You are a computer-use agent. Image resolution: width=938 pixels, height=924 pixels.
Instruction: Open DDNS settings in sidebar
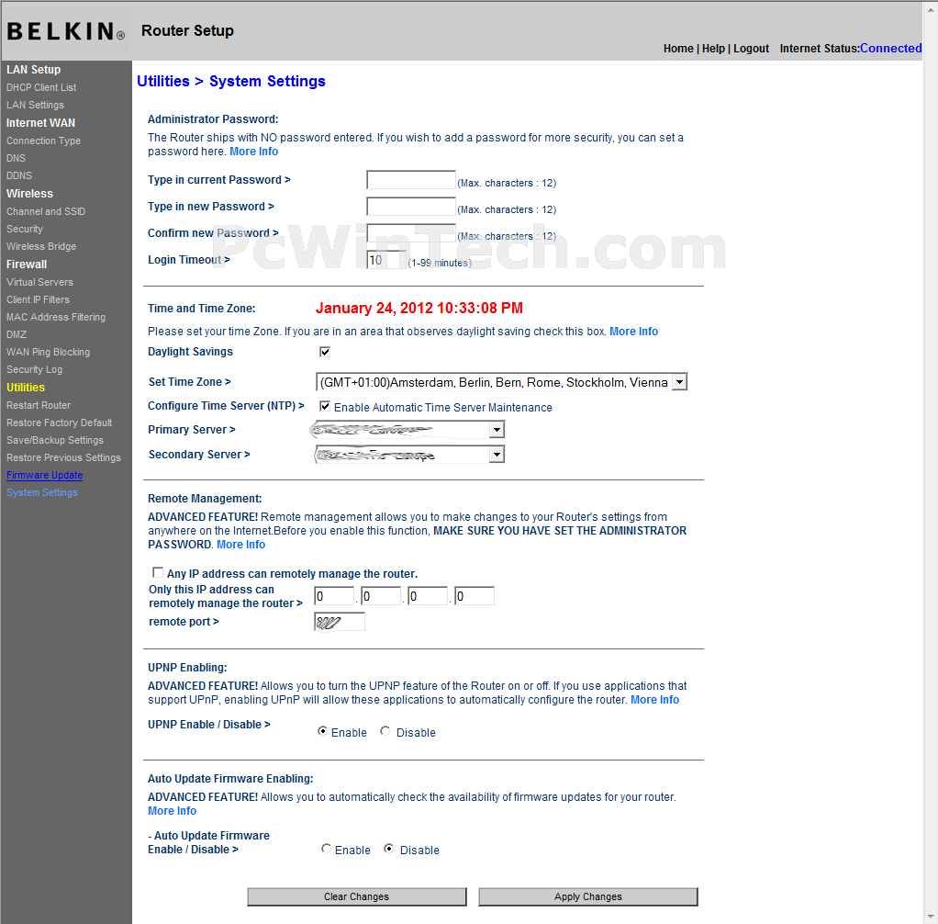tap(19, 175)
